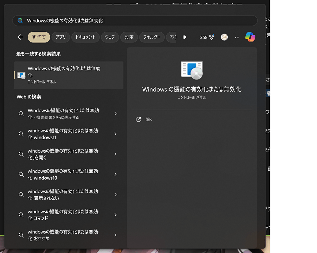The image size is (317, 253).
Task: Expand chevron for the windows11 suggestion
Action: click(115, 134)
